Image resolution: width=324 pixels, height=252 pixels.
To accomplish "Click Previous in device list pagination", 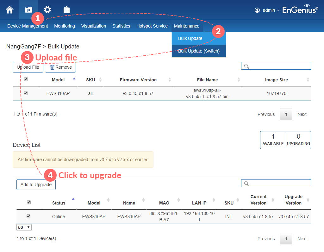I will tap(266, 239).
